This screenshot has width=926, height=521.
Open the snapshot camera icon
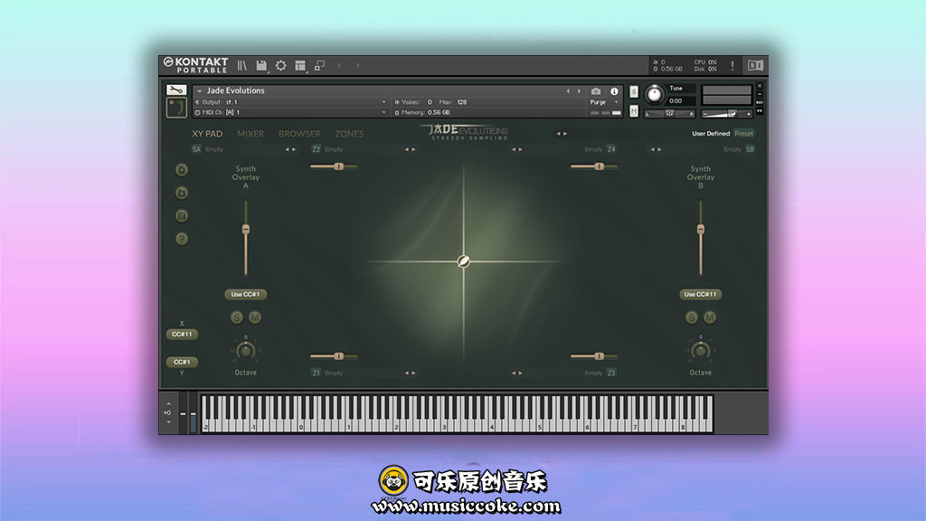pyautogui.click(x=596, y=91)
